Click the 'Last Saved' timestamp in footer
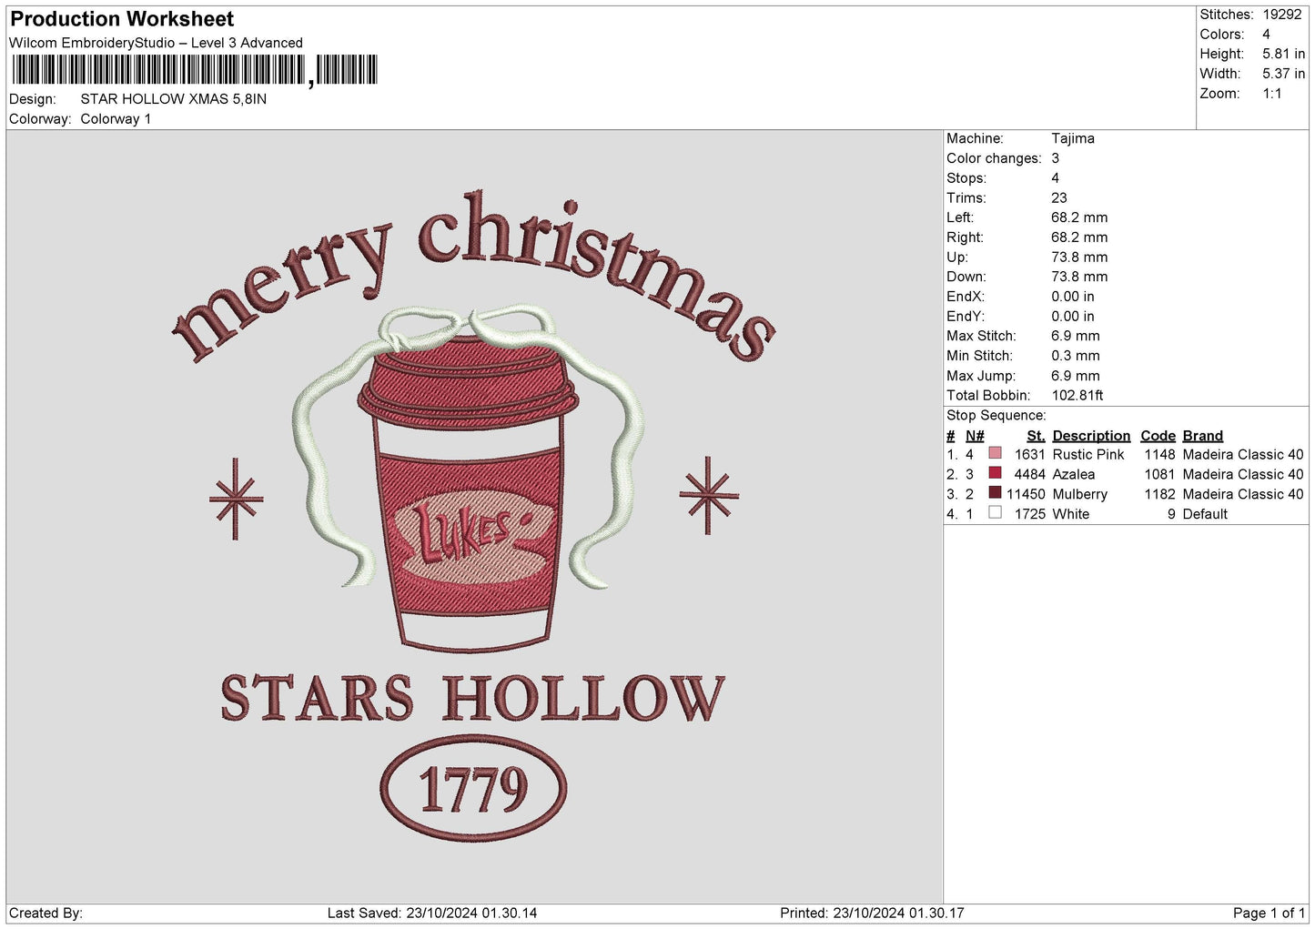 click(x=432, y=913)
